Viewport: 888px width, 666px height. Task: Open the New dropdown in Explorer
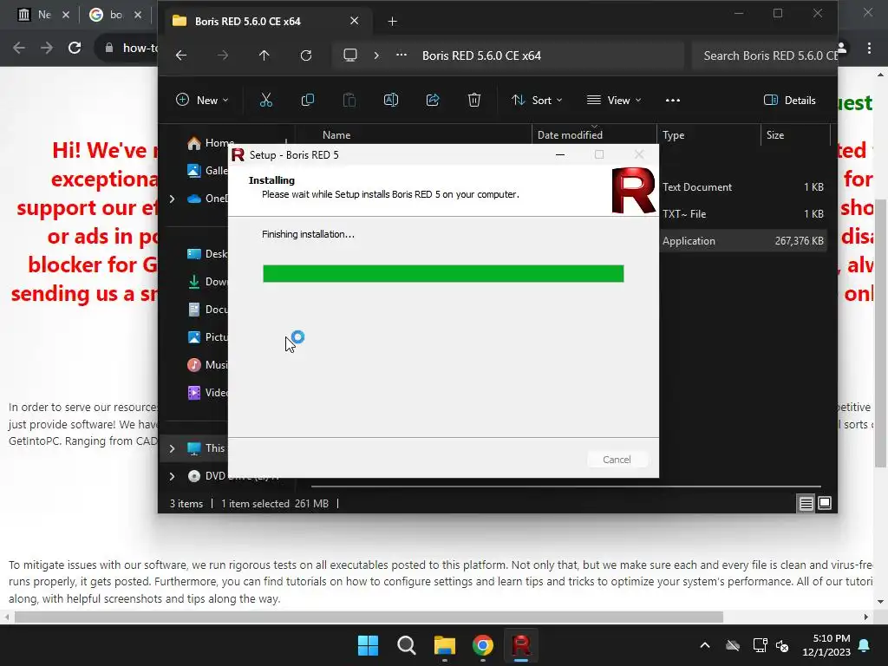[x=202, y=101]
